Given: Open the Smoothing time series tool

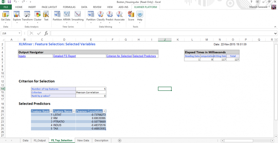Looking at the screenshot, I should click(x=78, y=15).
